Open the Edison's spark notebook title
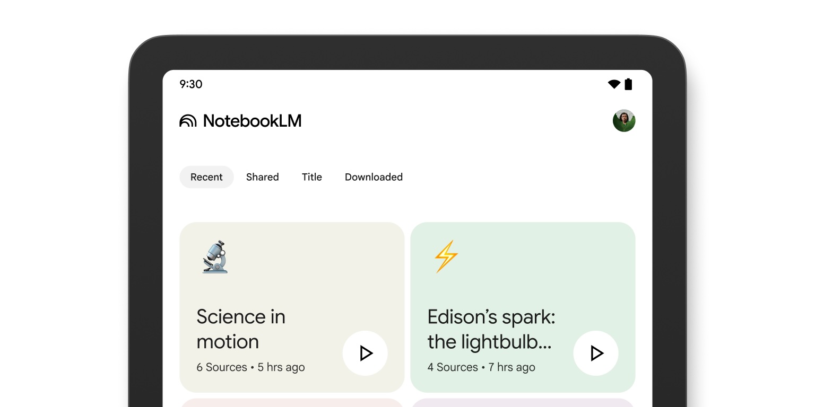 [x=491, y=329]
